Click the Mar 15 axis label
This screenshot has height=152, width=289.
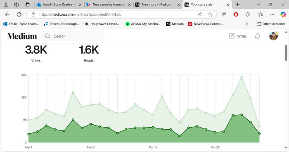tap(153, 147)
